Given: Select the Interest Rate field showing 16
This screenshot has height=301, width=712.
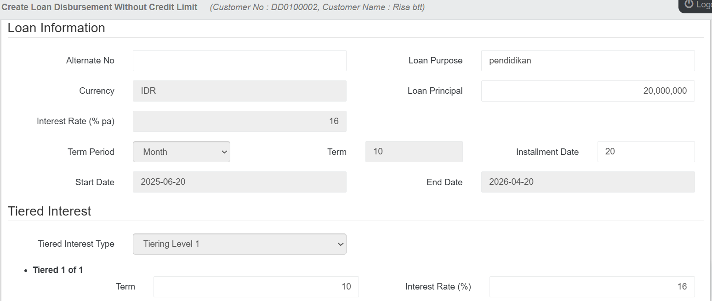Looking at the screenshot, I should 239,121.
